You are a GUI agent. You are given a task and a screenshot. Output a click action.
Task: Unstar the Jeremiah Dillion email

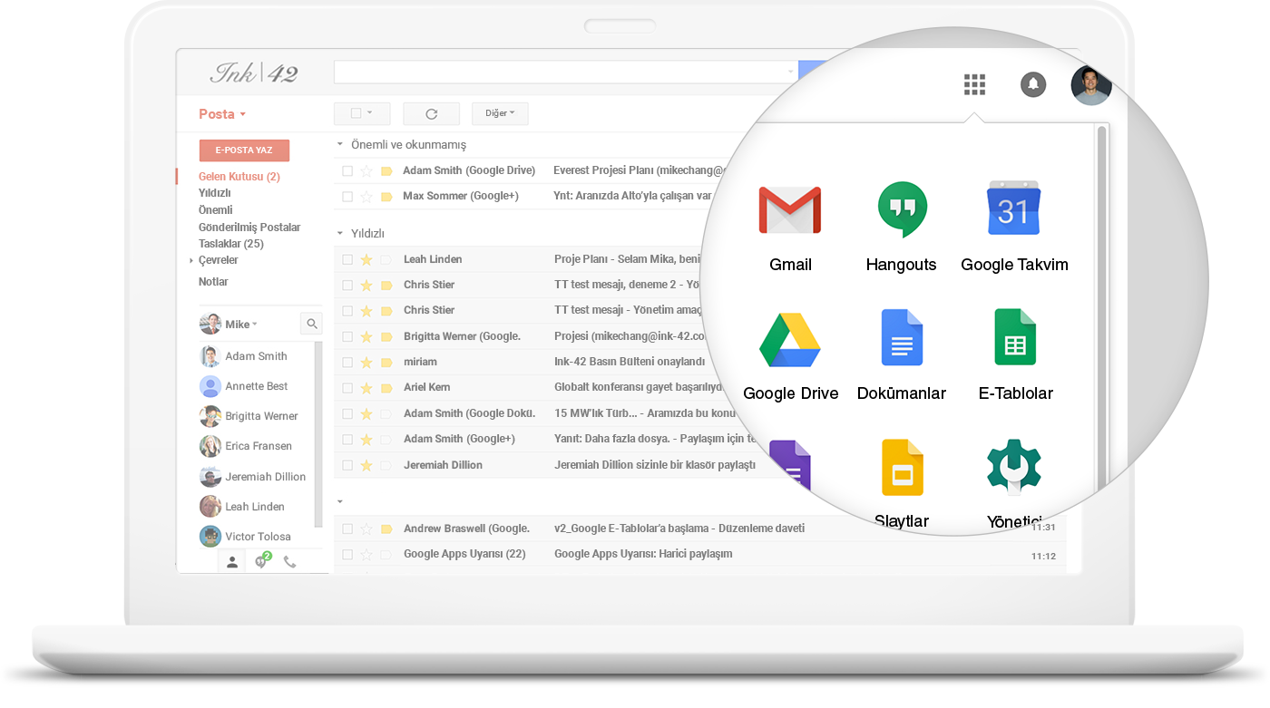(x=366, y=465)
